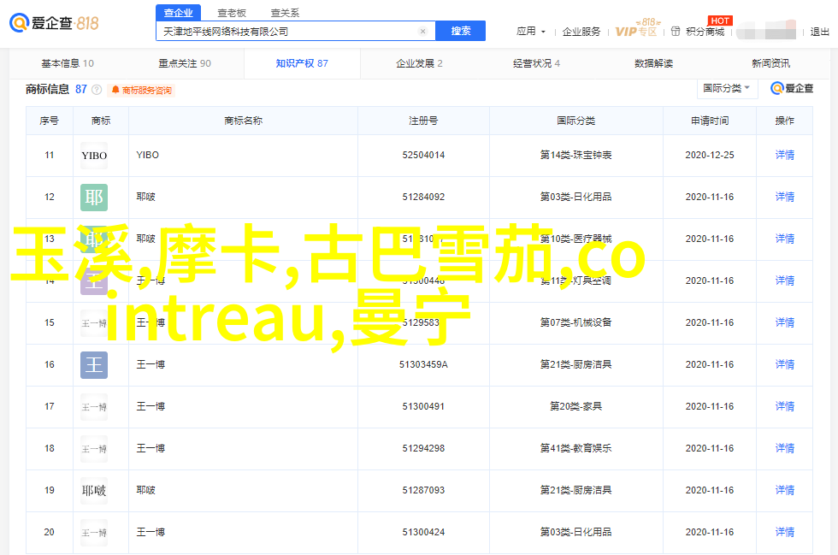Click the 国际分类 column header in the table
Image resolution: width=838 pixels, height=555 pixels.
tap(576, 121)
